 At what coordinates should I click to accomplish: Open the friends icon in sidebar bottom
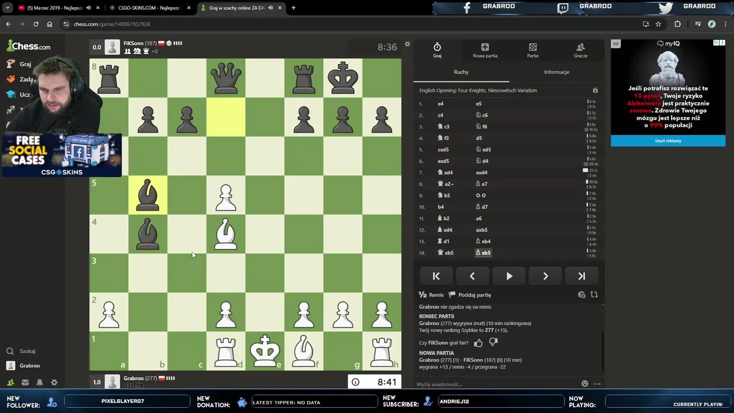click(x=10, y=382)
